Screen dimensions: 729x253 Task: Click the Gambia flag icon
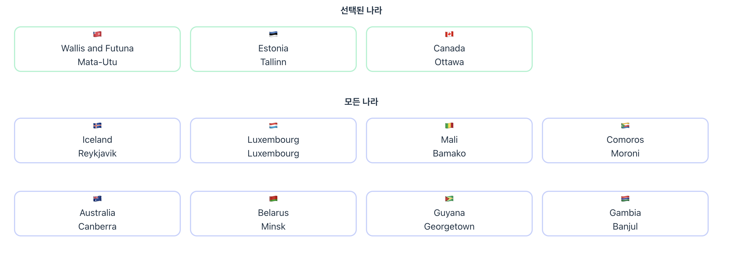pyautogui.click(x=625, y=198)
